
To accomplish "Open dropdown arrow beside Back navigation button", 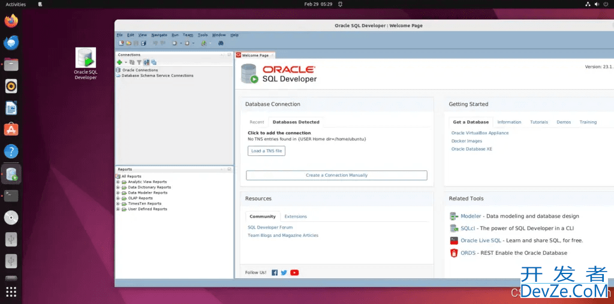I will 181,43.
